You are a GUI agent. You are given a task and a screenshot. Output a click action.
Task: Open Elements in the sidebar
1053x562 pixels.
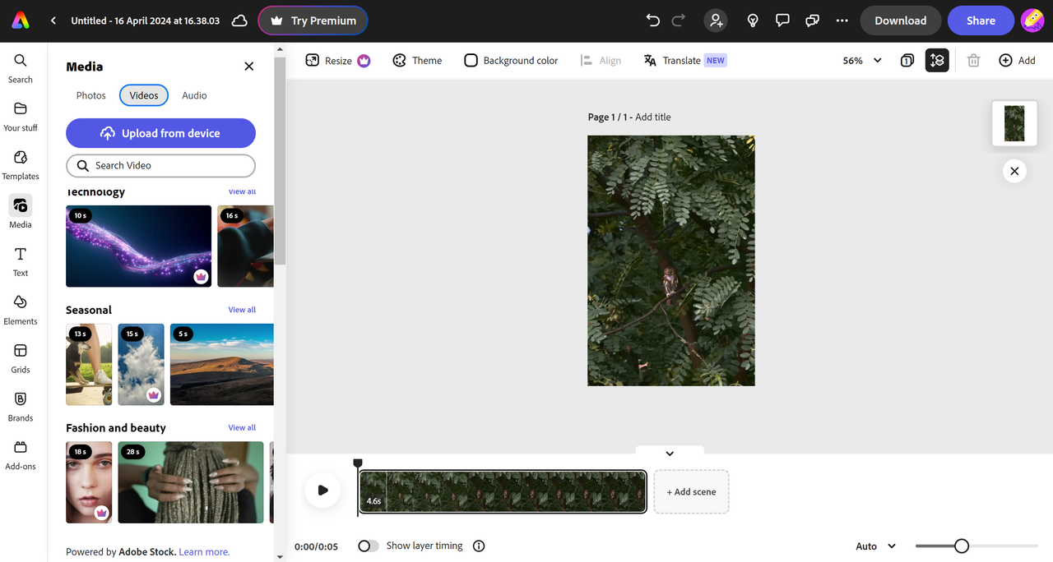(21, 310)
